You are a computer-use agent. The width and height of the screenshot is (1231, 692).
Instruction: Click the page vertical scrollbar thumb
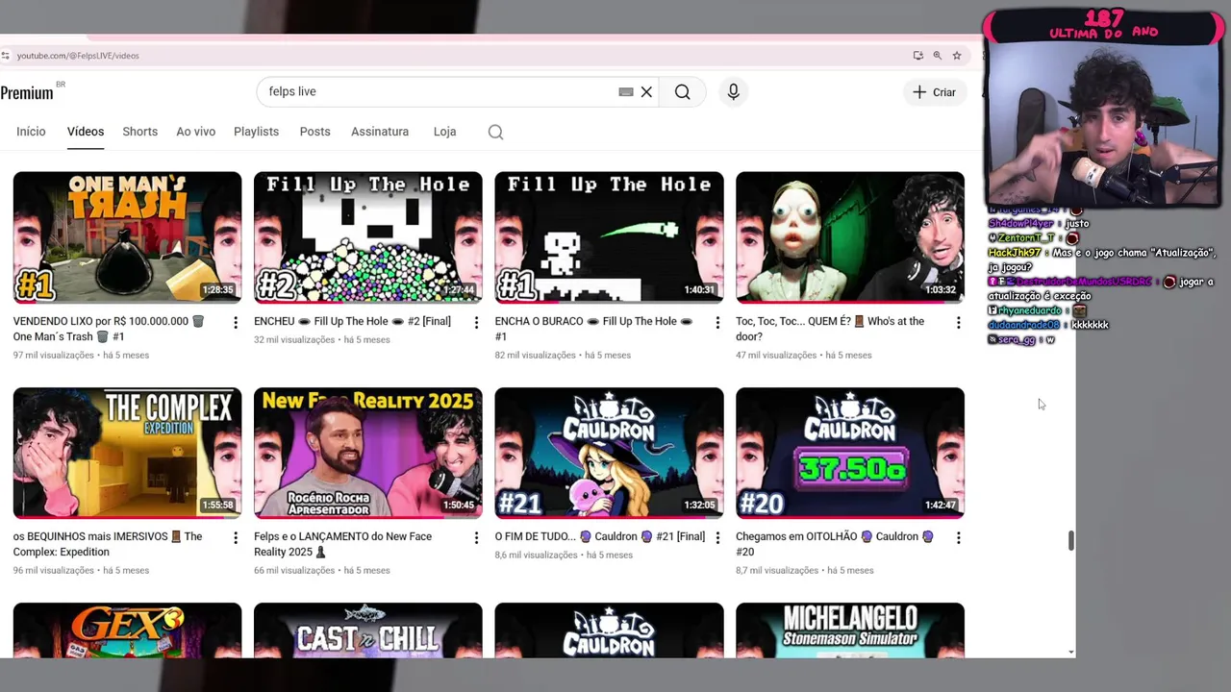click(1070, 540)
